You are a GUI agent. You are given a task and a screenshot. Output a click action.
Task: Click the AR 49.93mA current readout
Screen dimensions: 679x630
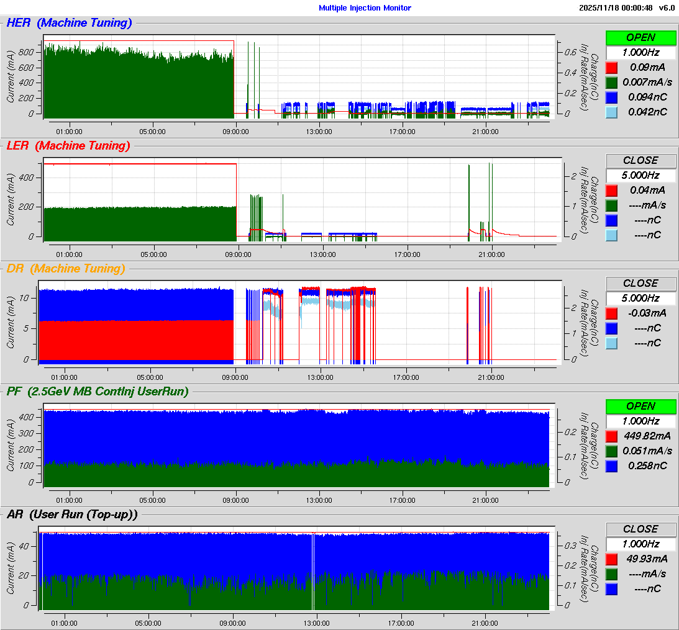coord(647,559)
